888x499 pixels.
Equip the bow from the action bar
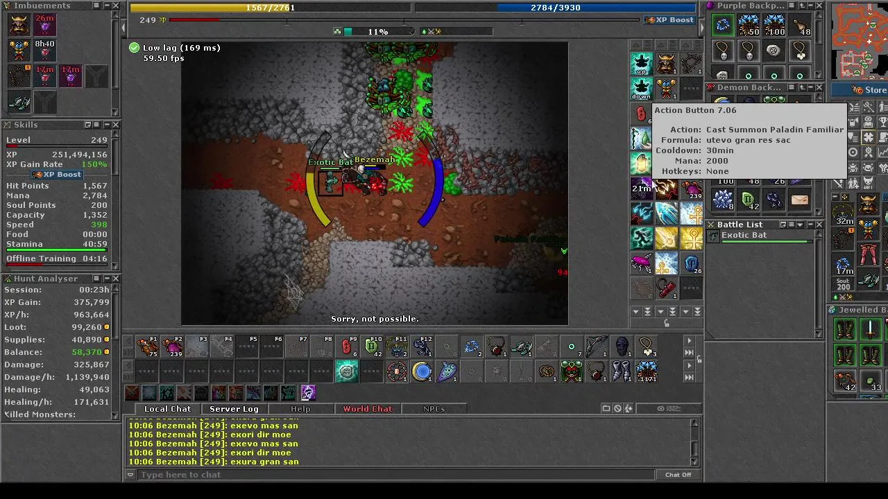tap(597, 347)
